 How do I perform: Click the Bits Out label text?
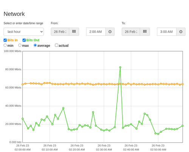pos(33,40)
